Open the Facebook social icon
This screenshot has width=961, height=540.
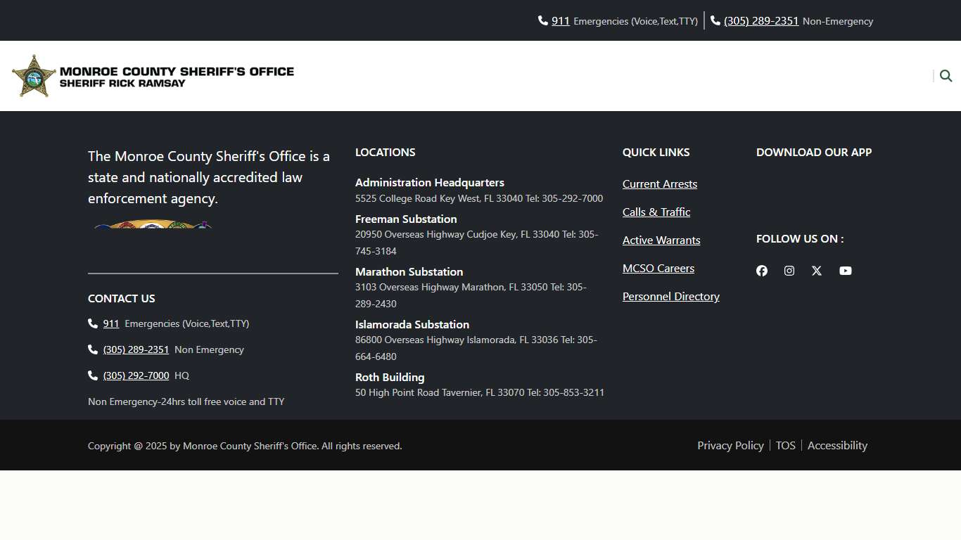[762, 271]
